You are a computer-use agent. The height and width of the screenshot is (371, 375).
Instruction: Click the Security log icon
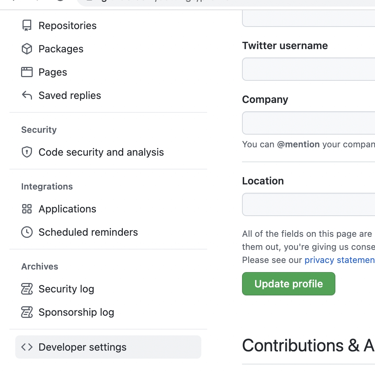(x=27, y=289)
